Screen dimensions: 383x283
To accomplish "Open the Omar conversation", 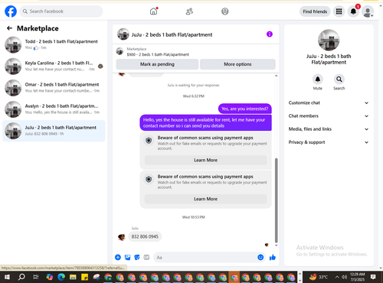I will pos(54,88).
